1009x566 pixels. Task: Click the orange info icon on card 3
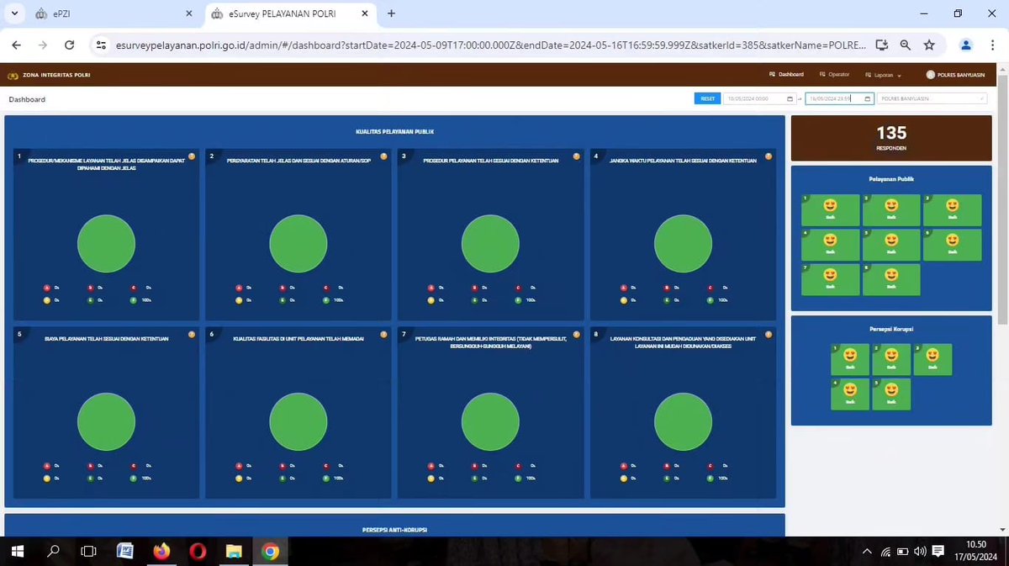tap(576, 156)
